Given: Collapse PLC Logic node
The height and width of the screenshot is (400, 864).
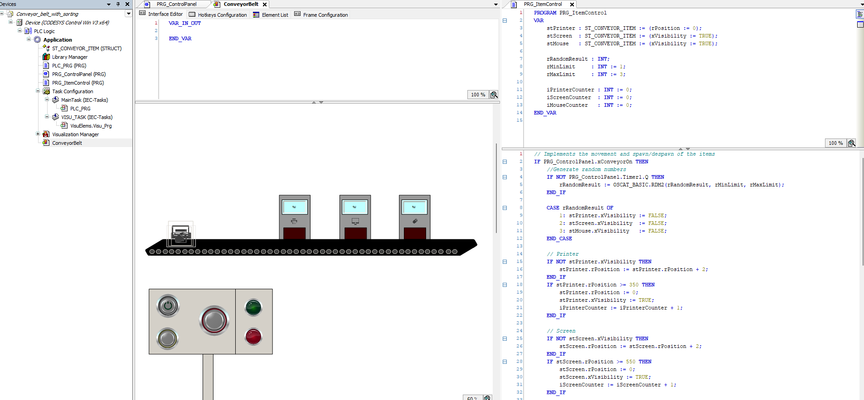Looking at the screenshot, I should pos(19,31).
